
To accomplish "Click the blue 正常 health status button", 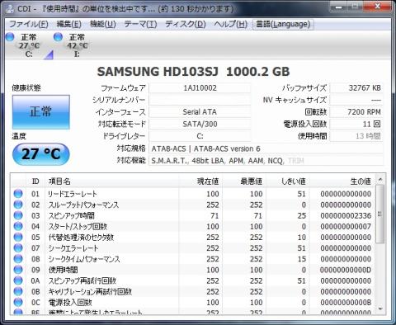I will pos(41,112).
